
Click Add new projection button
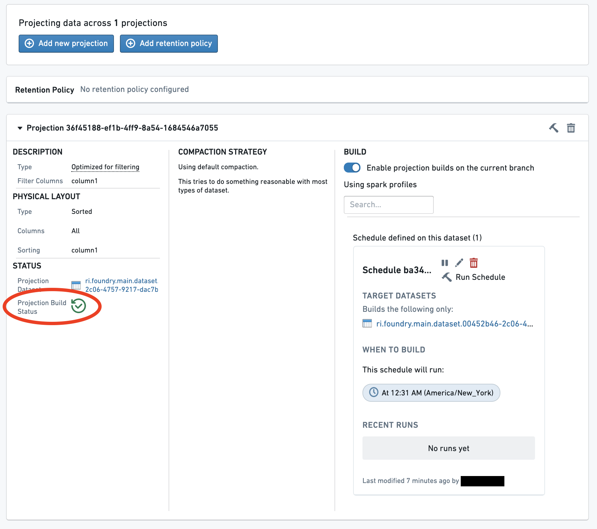point(66,44)
